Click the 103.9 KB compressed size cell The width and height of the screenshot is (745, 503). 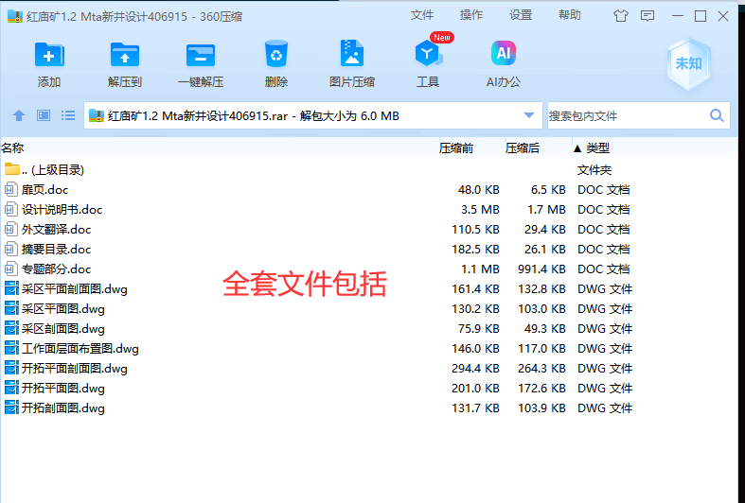[x=541, y=408]
